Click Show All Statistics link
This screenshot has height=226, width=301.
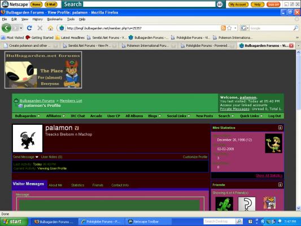[x=269, y=176]
